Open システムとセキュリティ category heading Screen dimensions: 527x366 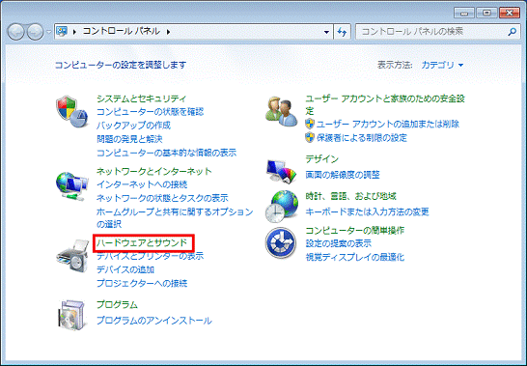click(142, 99)
